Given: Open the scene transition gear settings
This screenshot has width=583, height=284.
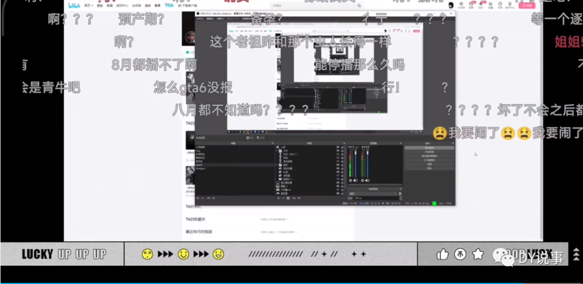Looking at the screenshot, I should click(400, 193).
